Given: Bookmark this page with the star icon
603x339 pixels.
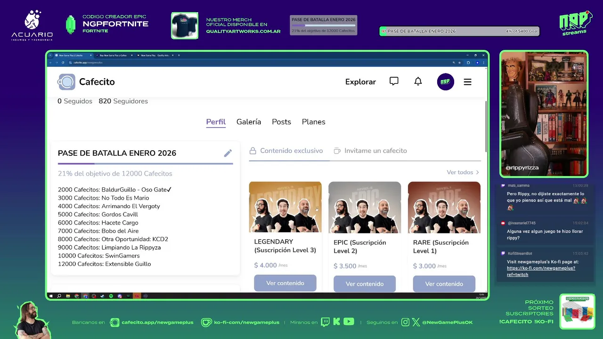Looking at the screenshot, I should coord(459,63).
